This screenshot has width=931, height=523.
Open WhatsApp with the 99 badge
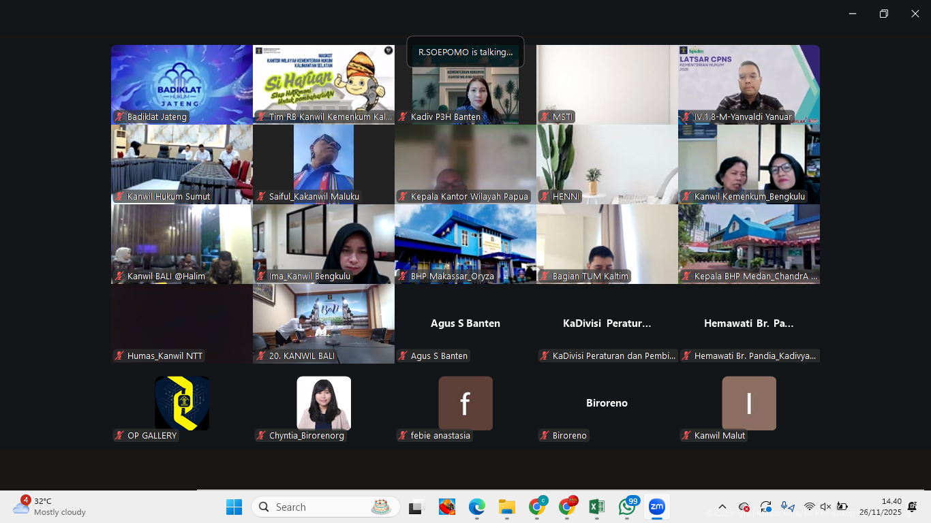[627, 507]
